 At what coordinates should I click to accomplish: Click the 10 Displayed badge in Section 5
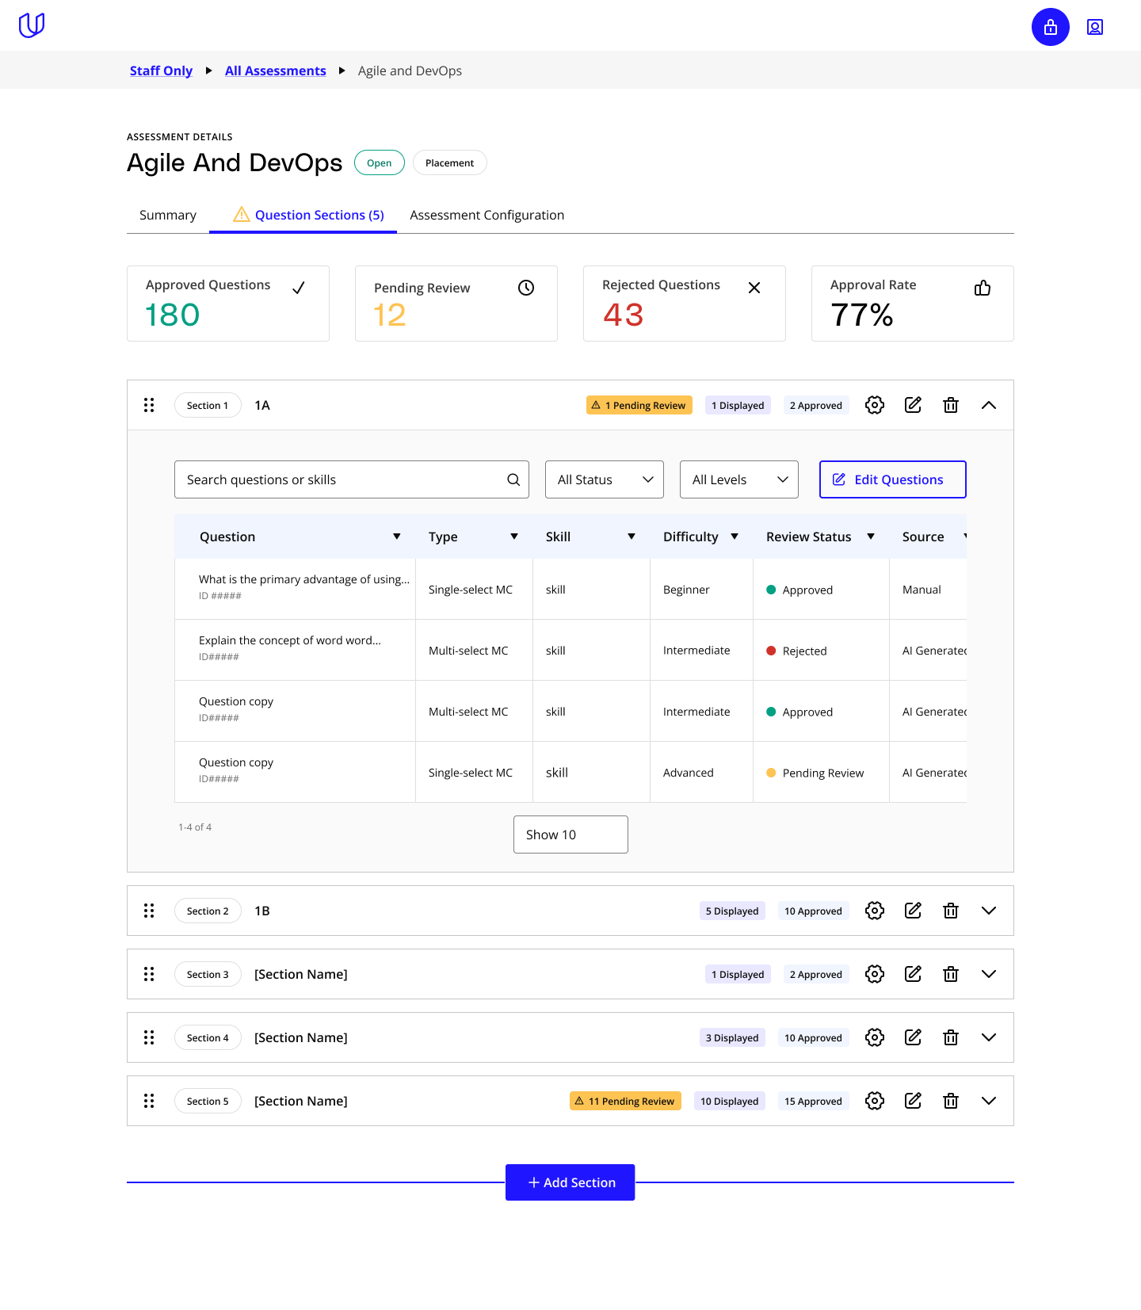point(730,1101)
